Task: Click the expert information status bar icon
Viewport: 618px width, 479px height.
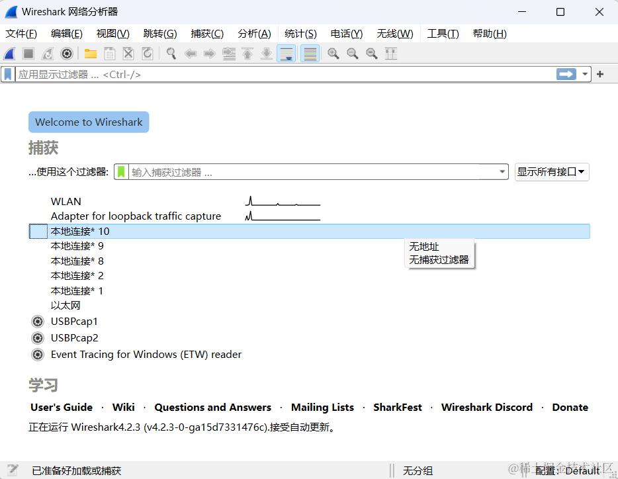Action: pyautogui.click(x=12, y=470)
